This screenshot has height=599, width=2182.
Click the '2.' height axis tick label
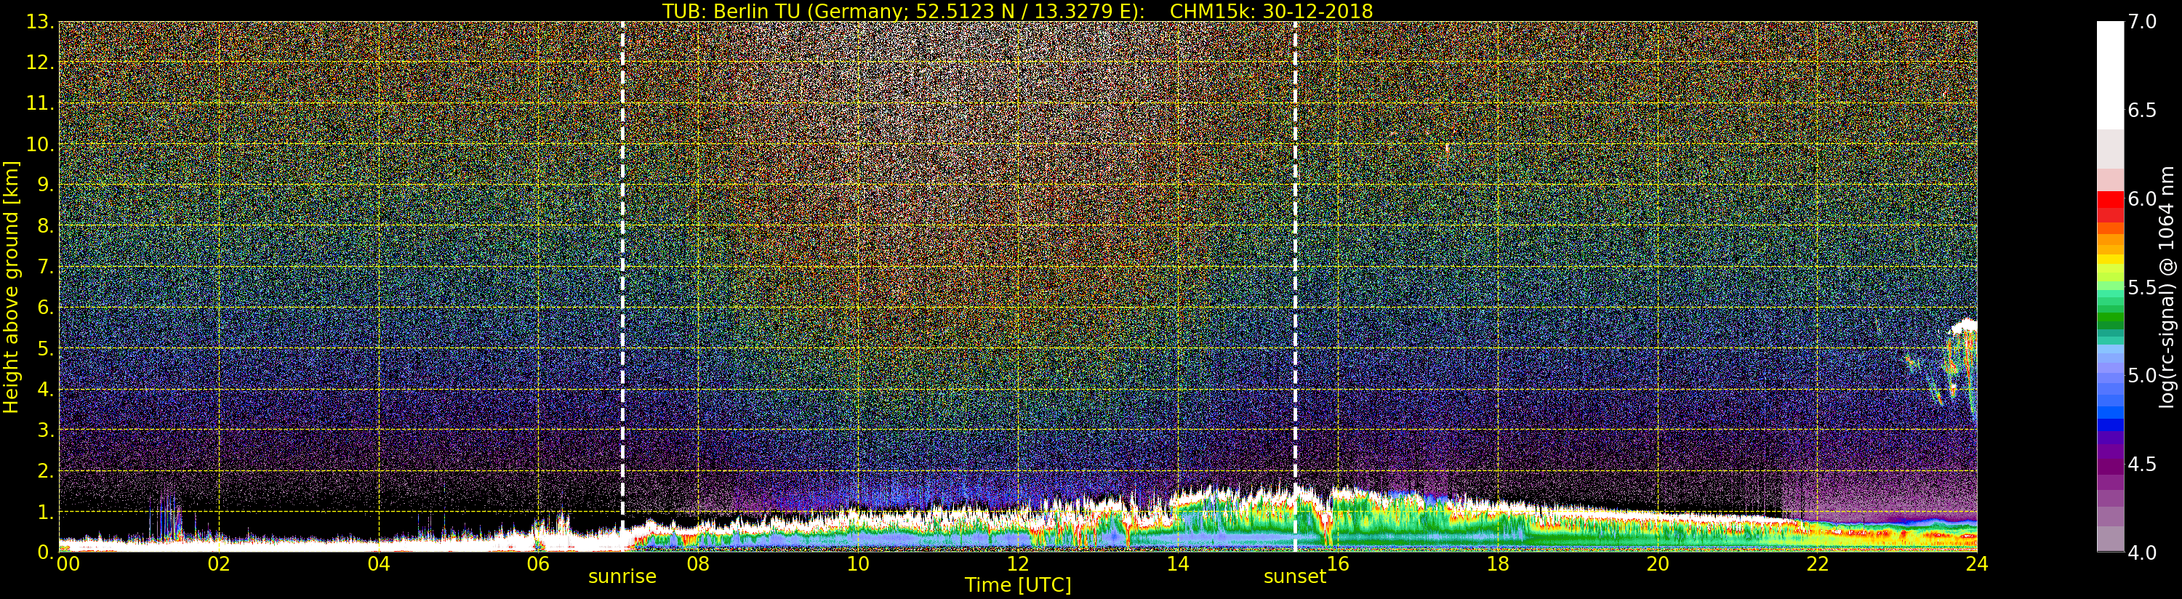[45, 470]
